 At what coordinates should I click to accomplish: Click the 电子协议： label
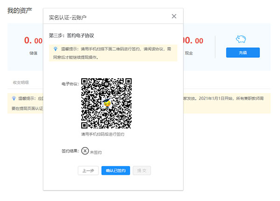[x=70, y=84]
